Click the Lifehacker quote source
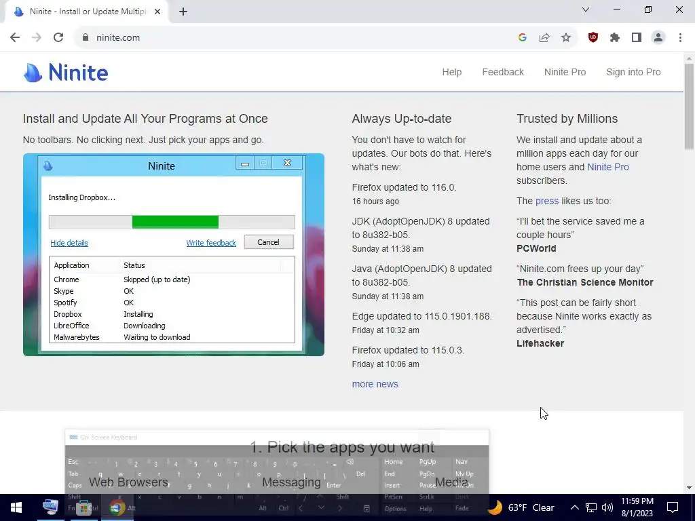 pyautogui.click(x=540, y=344)
